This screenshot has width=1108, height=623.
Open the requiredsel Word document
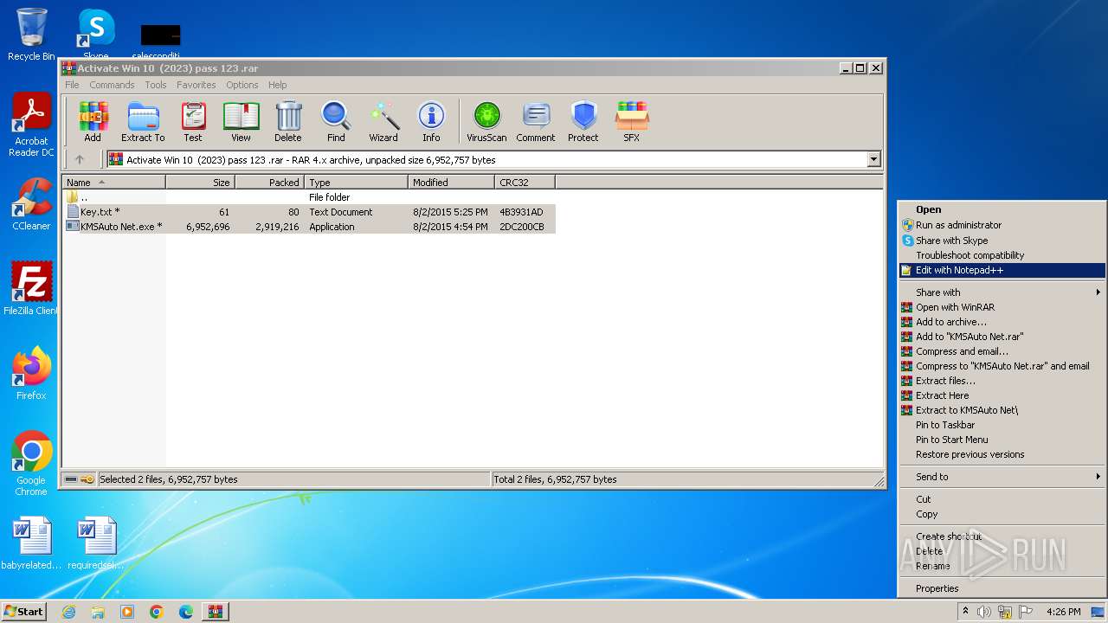pos(96,543)
